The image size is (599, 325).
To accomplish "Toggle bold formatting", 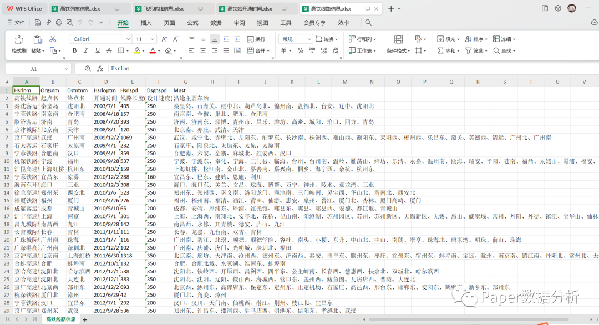I will [x=74, y=50].
